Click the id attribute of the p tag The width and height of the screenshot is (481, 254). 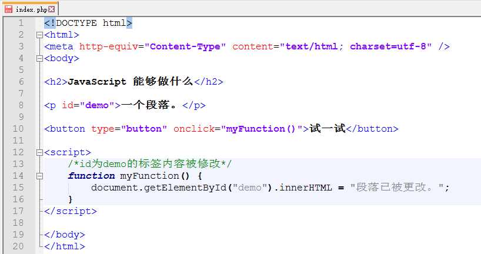pos(68,105)
